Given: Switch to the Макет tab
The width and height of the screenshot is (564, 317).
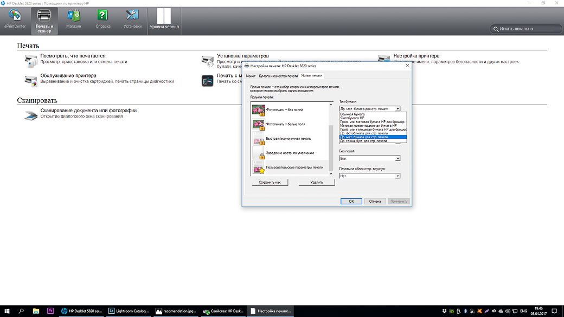Looking at the screenshot, I should (251, 76).
